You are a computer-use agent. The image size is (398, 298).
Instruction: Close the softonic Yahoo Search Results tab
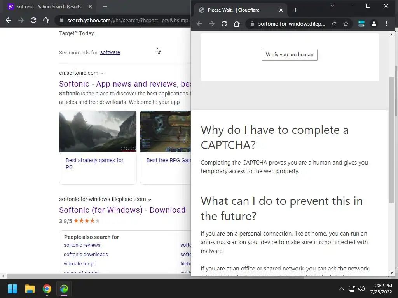click(x=90, y=7)
